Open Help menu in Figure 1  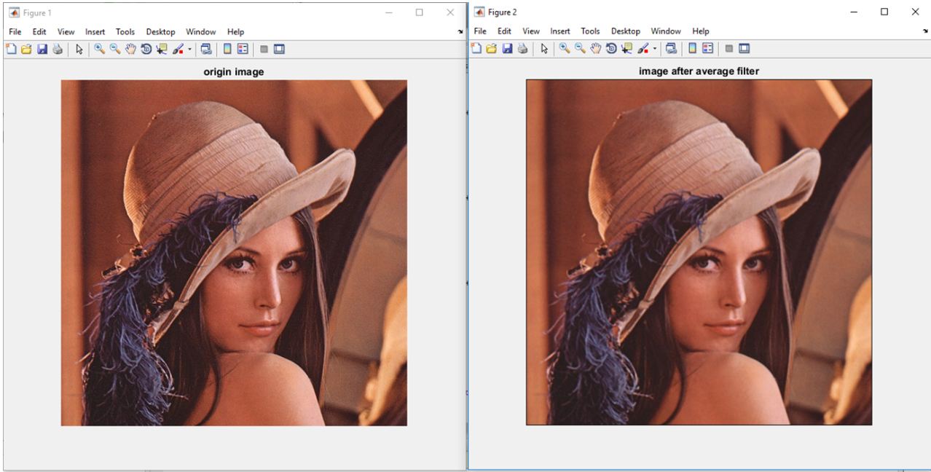click(235, 32)
